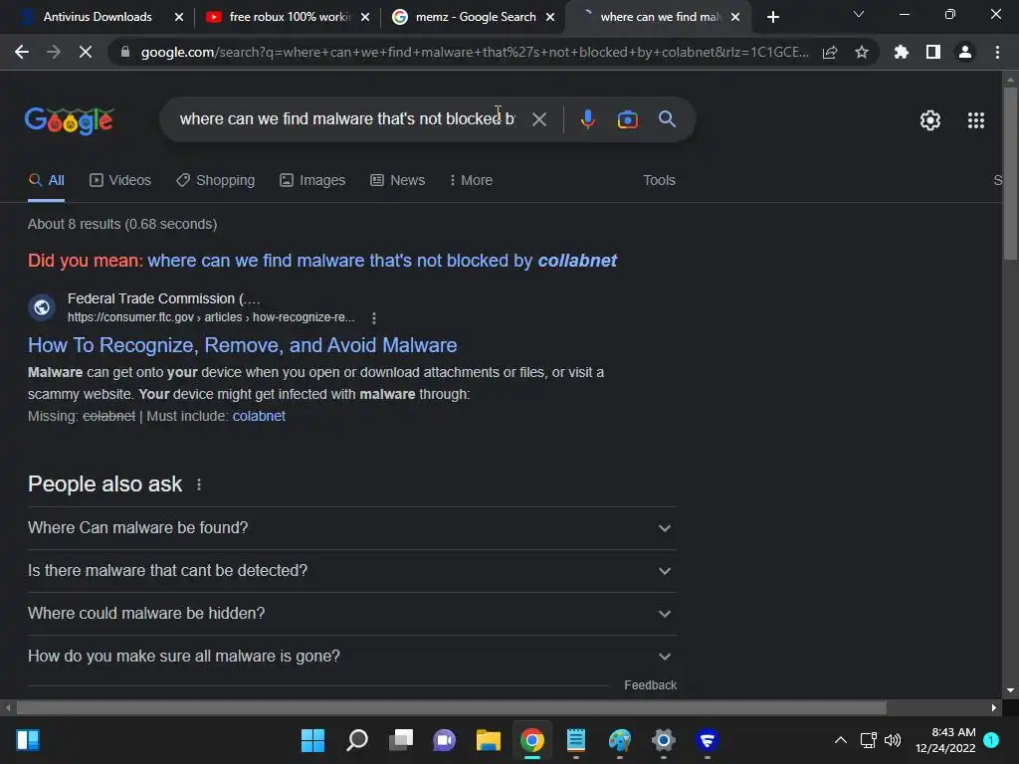Screen dimensions: 1019x764
Task: Switch to the Images tab
Action: point(312,180)
